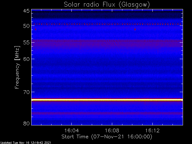Click the red burst marker at 51 MHz near 16:10
192x144 pixels.
click(x=135, y=29)
